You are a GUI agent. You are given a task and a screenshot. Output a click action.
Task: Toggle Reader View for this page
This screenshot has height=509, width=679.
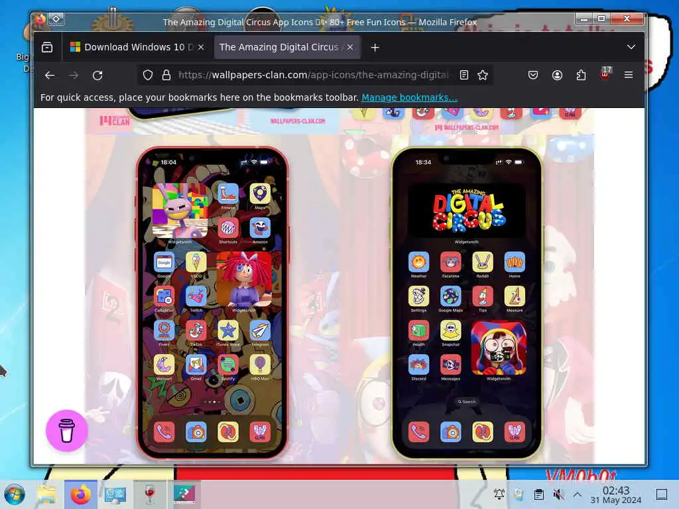click(463, 76)
